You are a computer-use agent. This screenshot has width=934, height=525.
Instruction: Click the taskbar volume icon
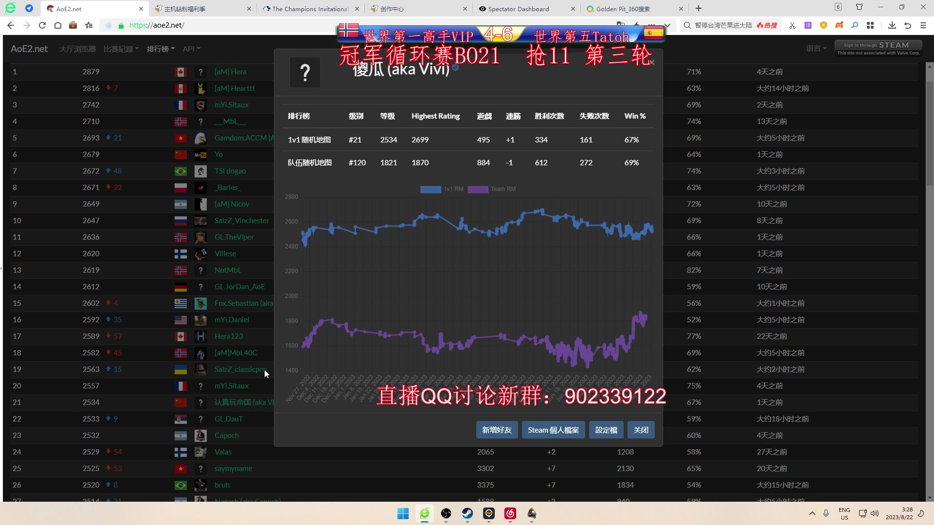point(875,513)
